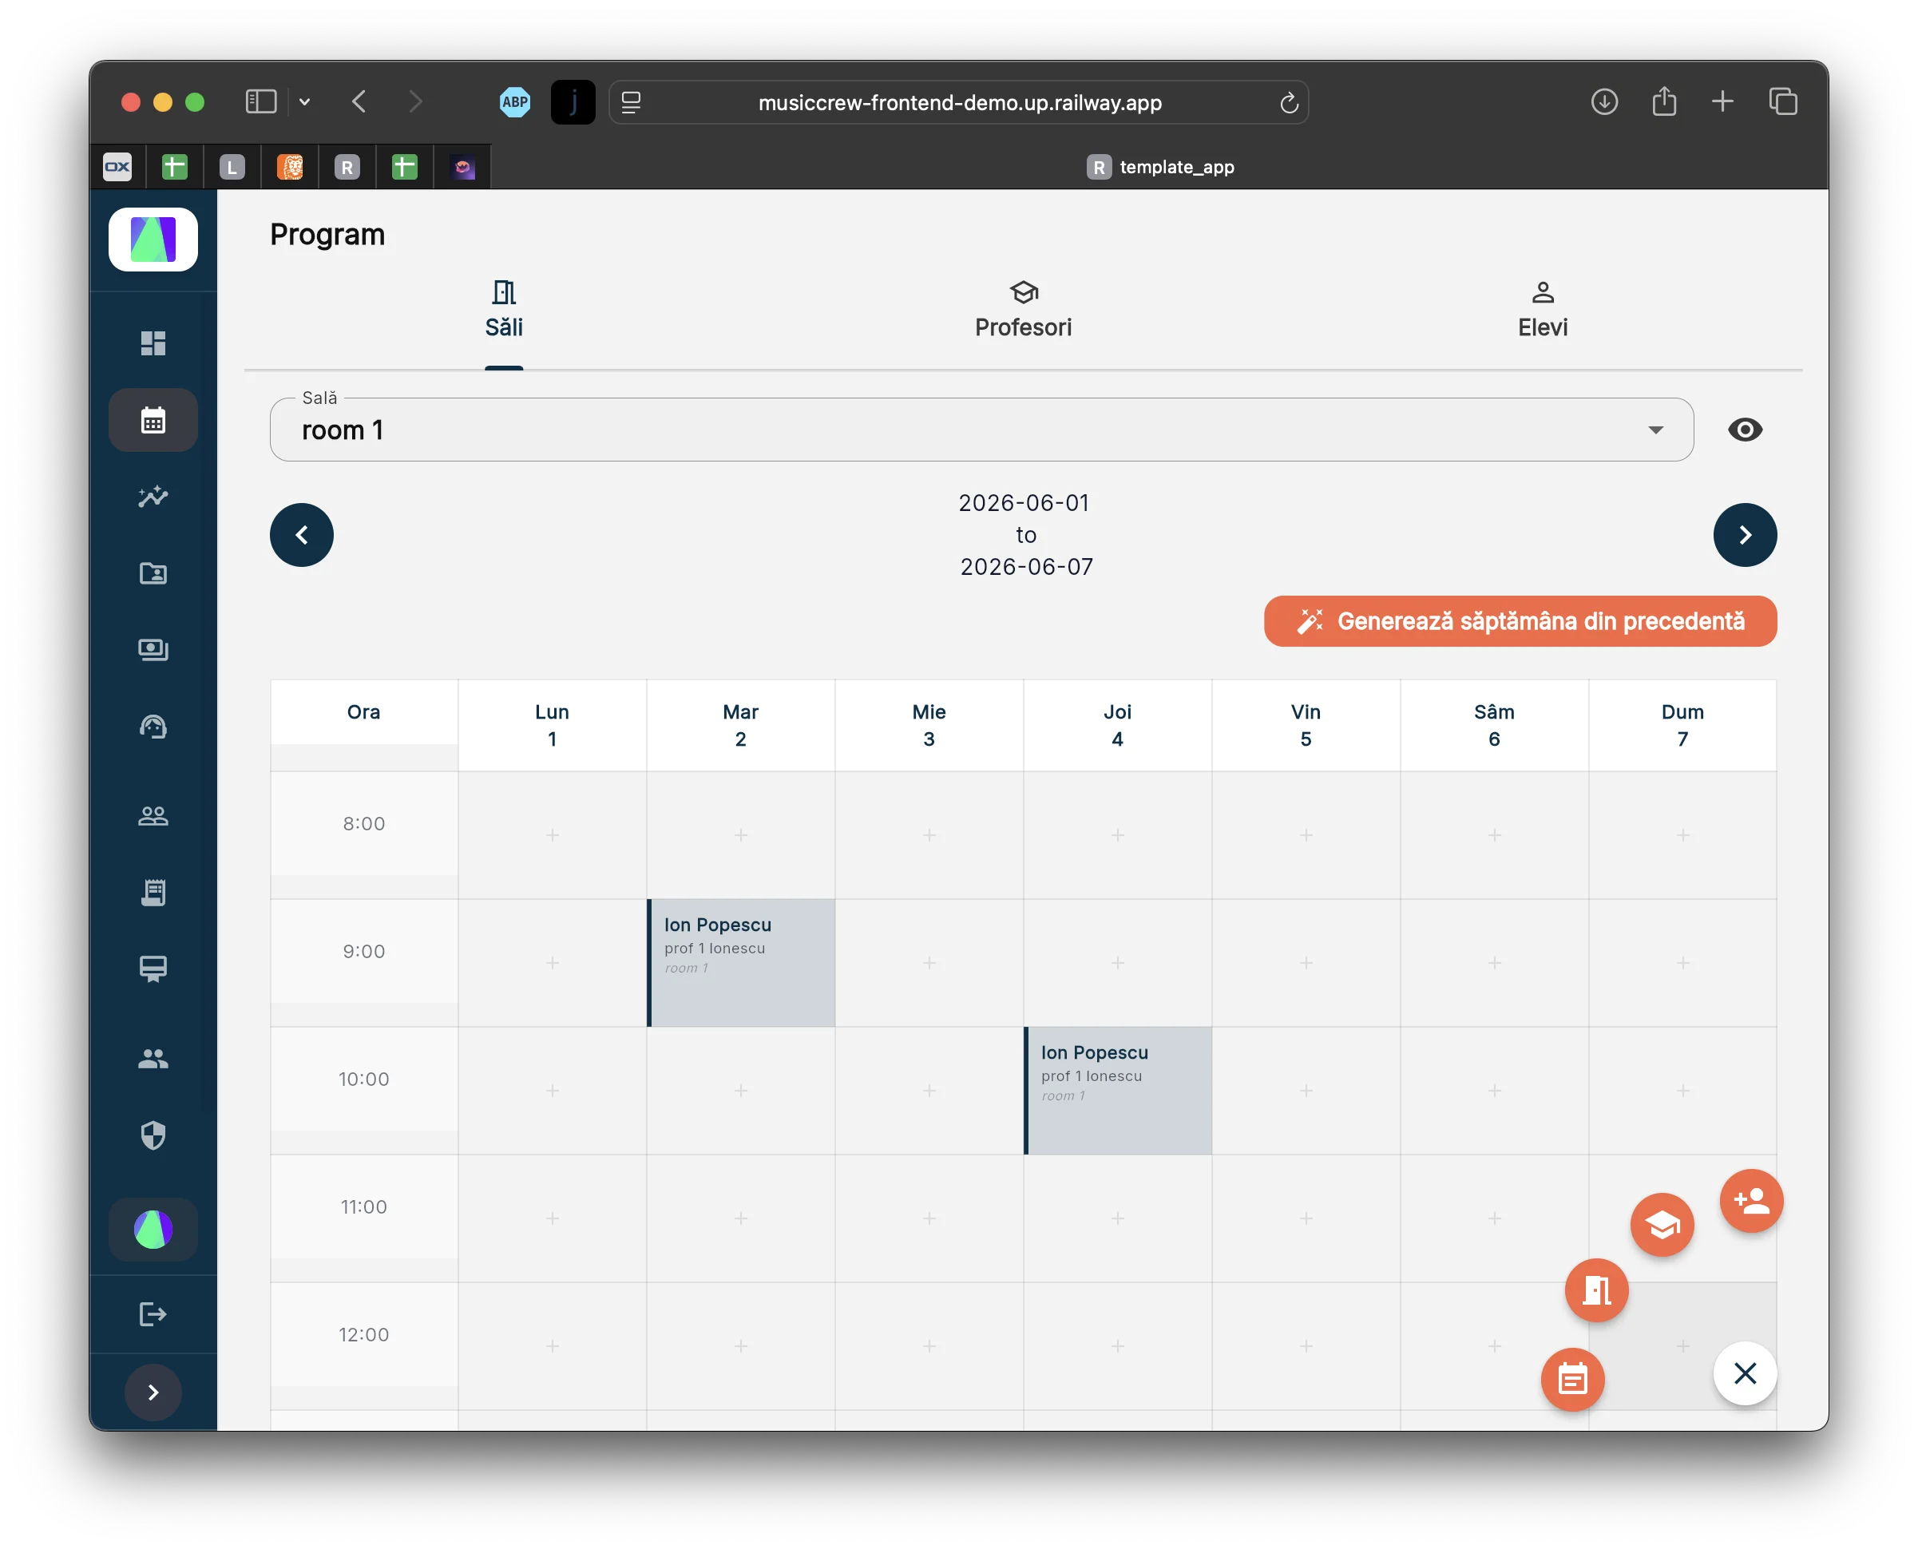1918x1549 pixels.
Task: Toggle the eye visibility icon beside Sală
Action: click(x=1745, y=430)
